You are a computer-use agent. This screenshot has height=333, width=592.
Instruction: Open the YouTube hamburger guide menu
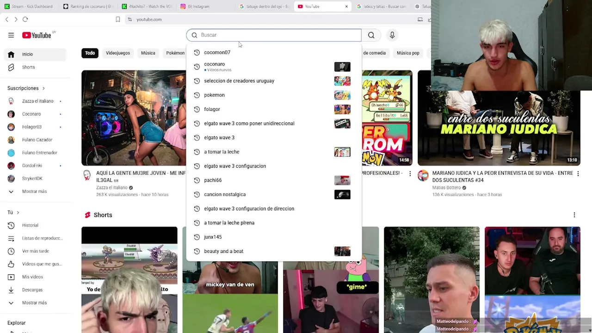(x=11, y=35)
